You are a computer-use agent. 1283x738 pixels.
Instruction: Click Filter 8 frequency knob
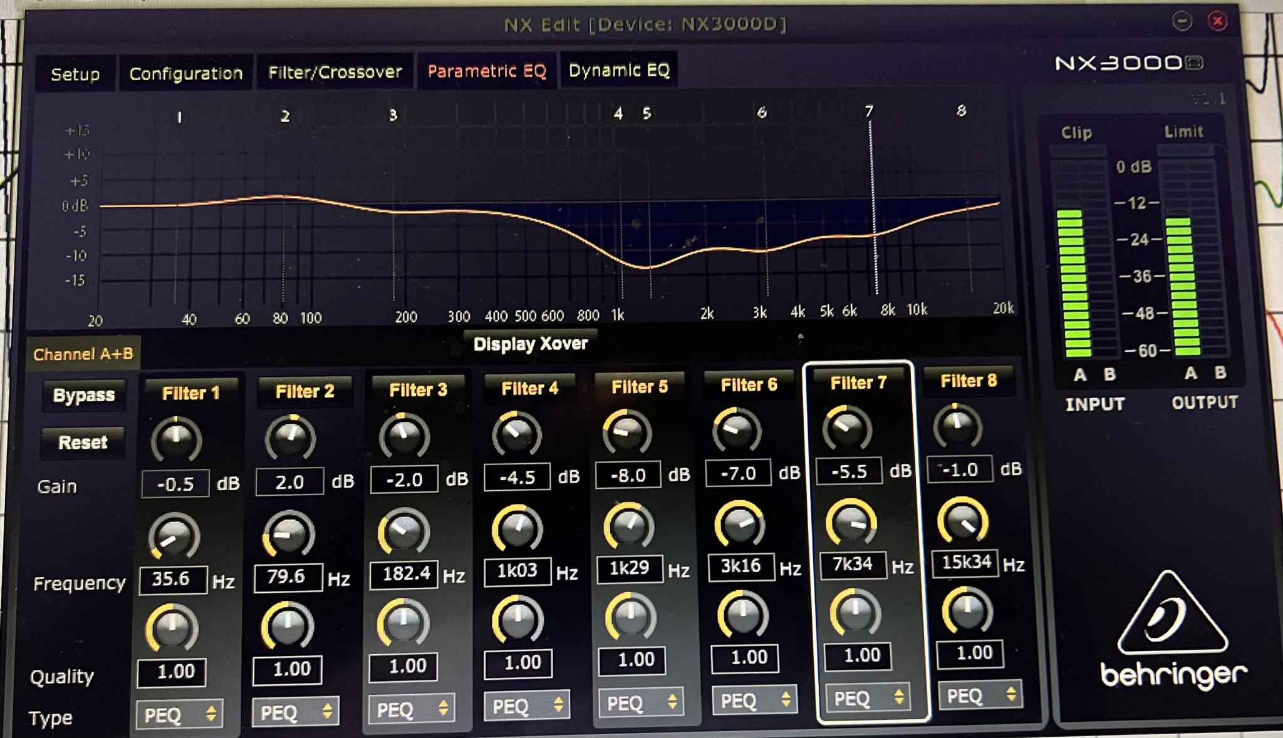tap(962, 520)
